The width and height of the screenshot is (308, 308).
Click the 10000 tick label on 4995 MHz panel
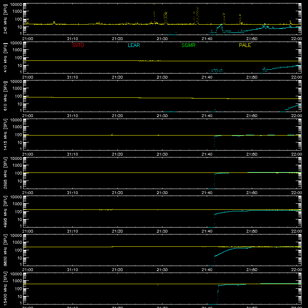pyautogui.click(x=16, y=197)
